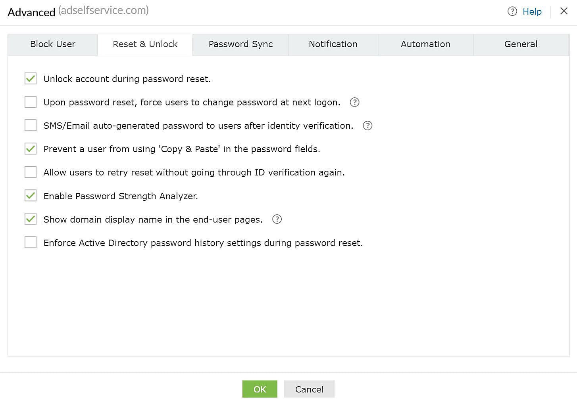577x404 pixels.
Task: Uncheck Unlock account during password reset
Action: pyautogui.click(x=31, y=78)
